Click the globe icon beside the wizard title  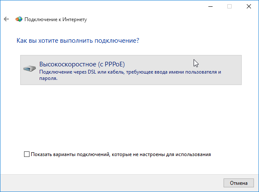[x=19, y=19]
